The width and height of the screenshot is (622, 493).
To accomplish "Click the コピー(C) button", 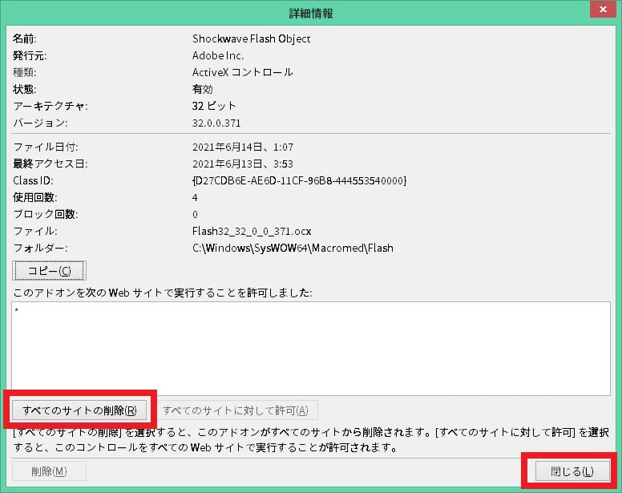I will pos(49,271).
